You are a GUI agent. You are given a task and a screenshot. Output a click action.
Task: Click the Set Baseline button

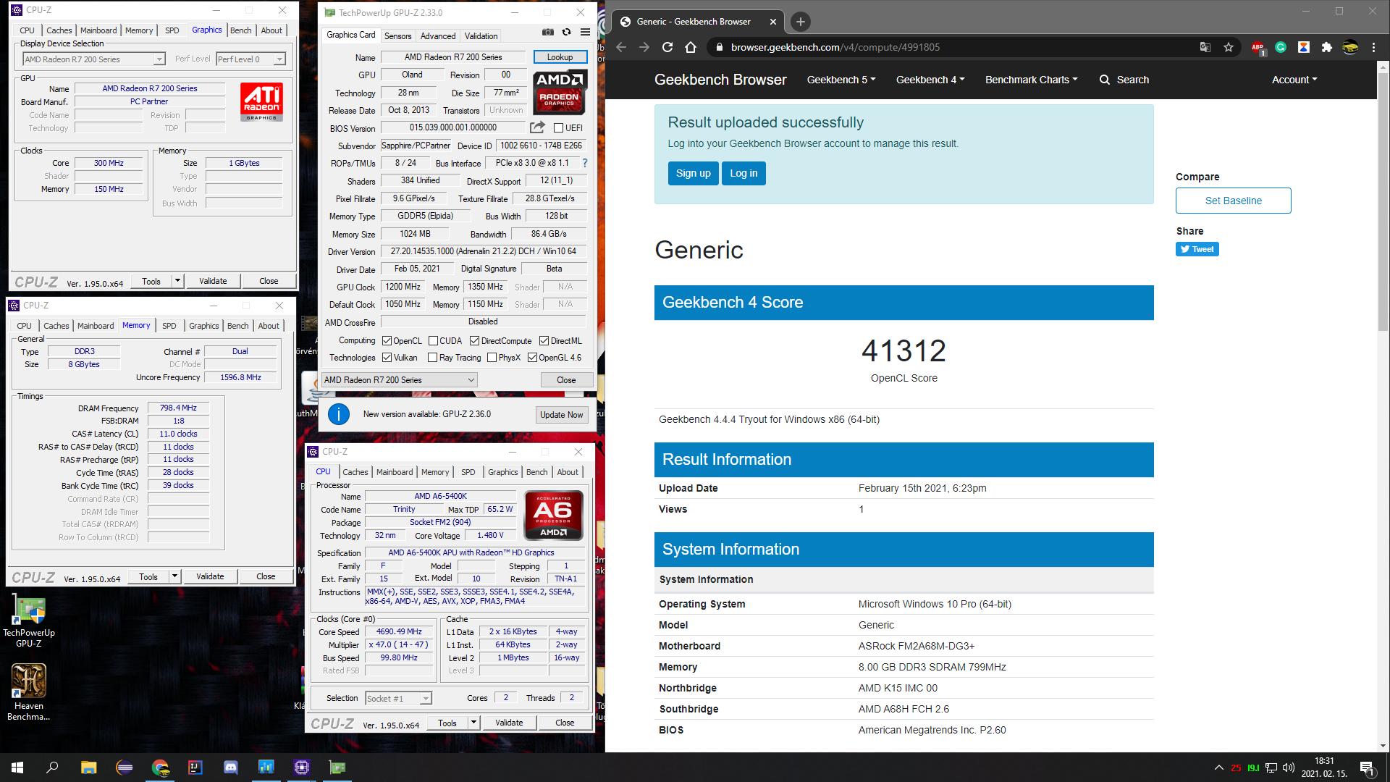(x=1233, y=201)
